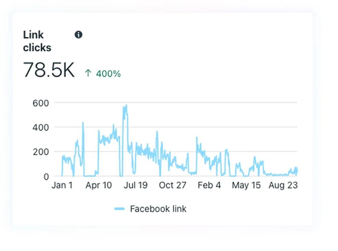Viewport: 338px width, 251px height.
Task: Click the Oct 27 date on the x-axis
Action: coord(173,185)
